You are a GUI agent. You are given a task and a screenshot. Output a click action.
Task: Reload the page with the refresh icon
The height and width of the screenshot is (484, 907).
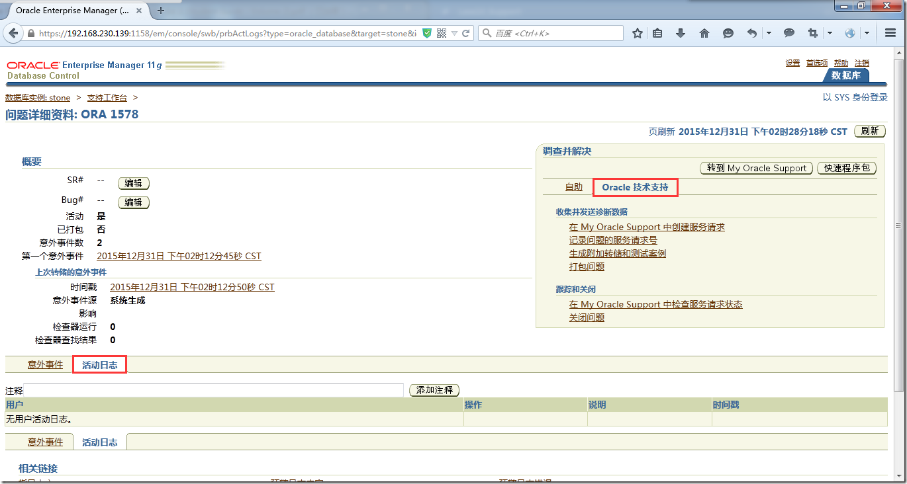tap(465, 33)
